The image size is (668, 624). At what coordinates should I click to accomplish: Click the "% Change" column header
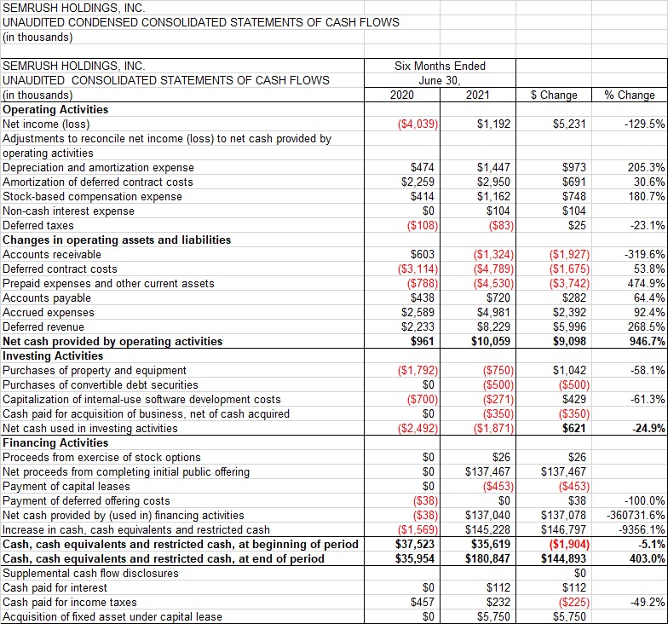(630, 95)
